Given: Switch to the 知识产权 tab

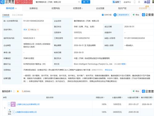Looking at the screenshot, I should [x=122, y=8].
